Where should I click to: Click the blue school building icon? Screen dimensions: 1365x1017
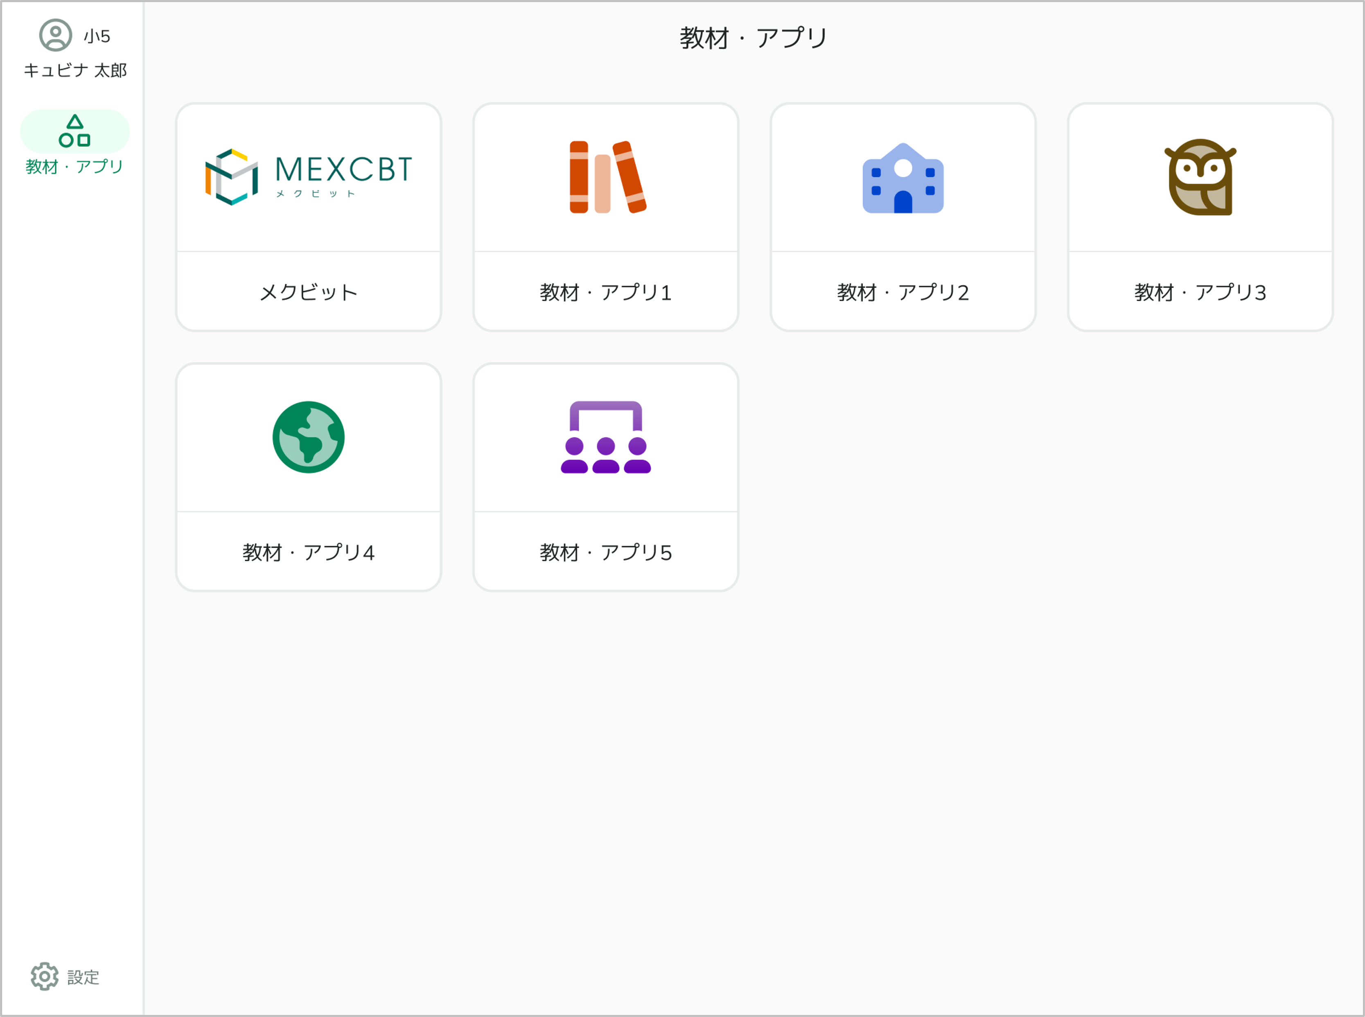(903, 178)
